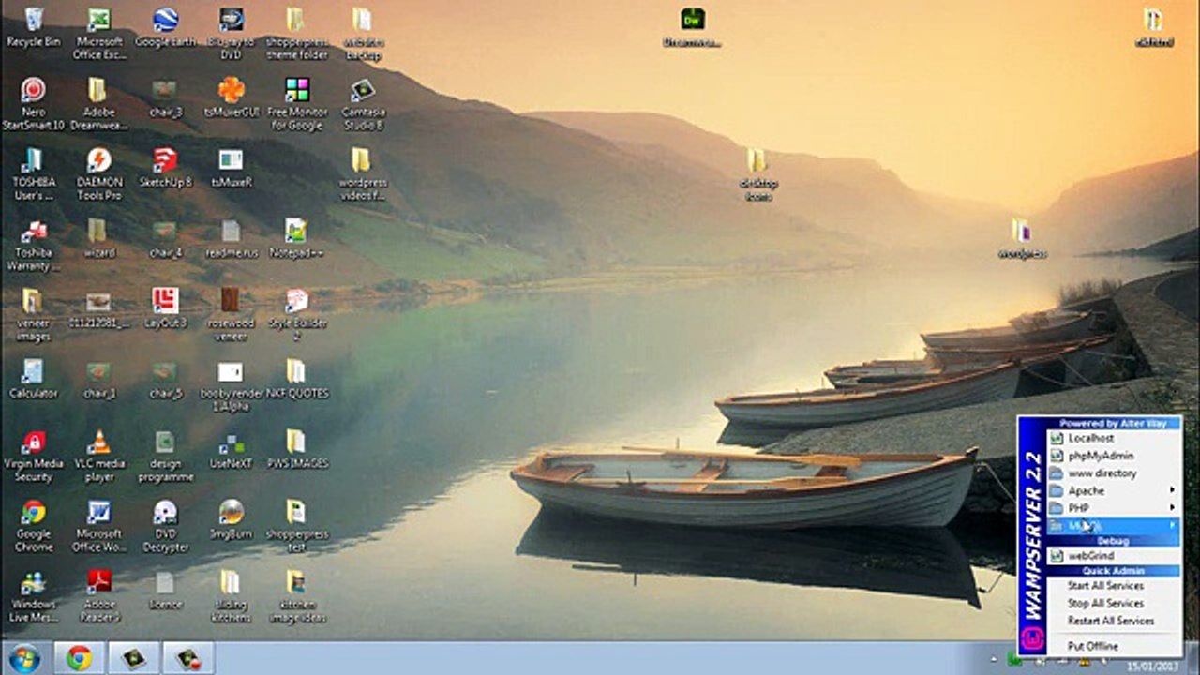This screenshot has width=1200, height=675.
Task: Open phpMyAdmin from the WampServer menu
Action: click(x=1113, y=456)
